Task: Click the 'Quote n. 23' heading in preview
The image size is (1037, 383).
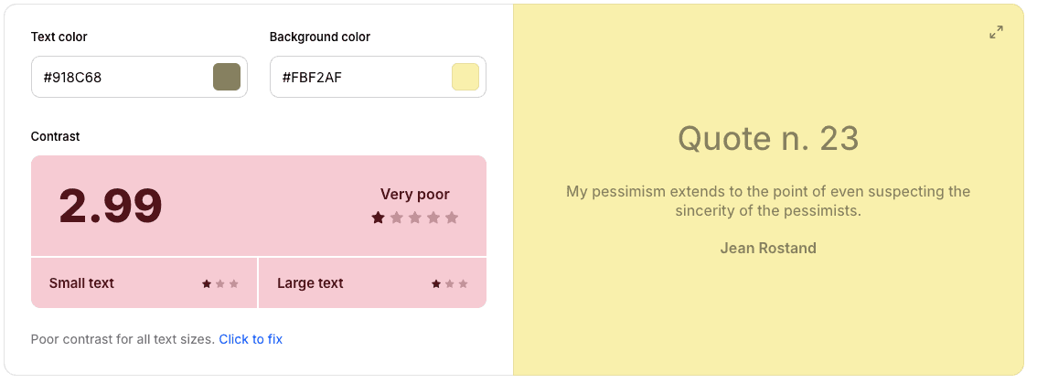Action: pyautogui.click(x=768, y=138)
